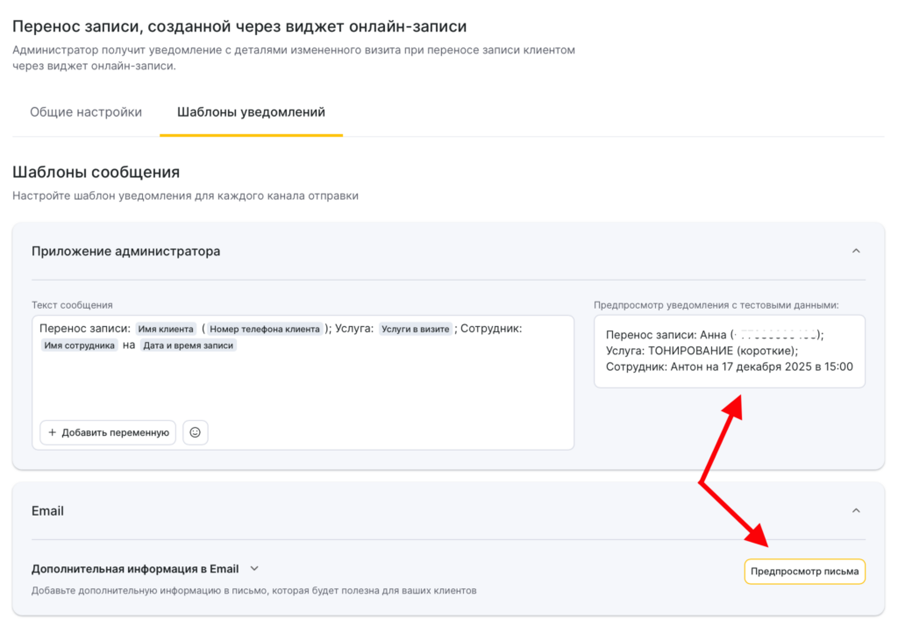Click the 'Сотрудник:' text in message editor

491,329
